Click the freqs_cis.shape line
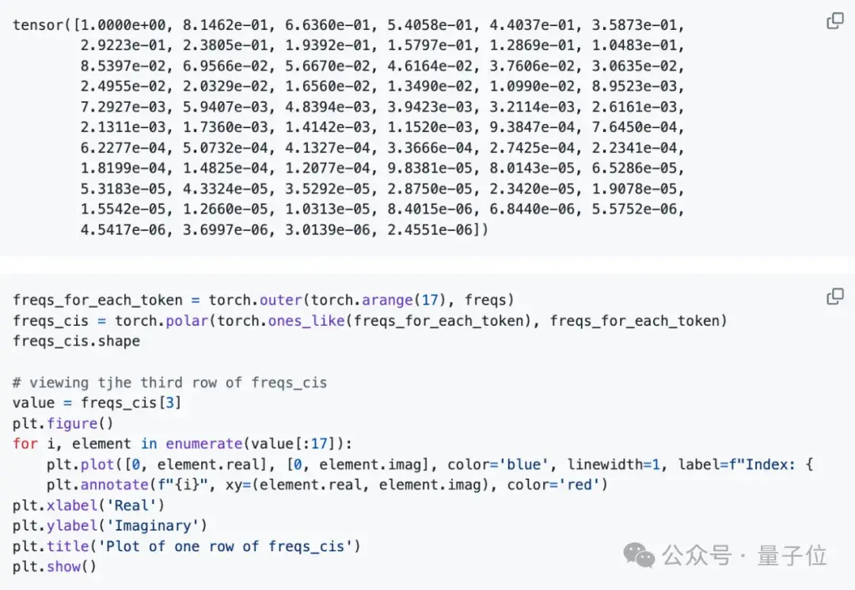 (76, 342)
